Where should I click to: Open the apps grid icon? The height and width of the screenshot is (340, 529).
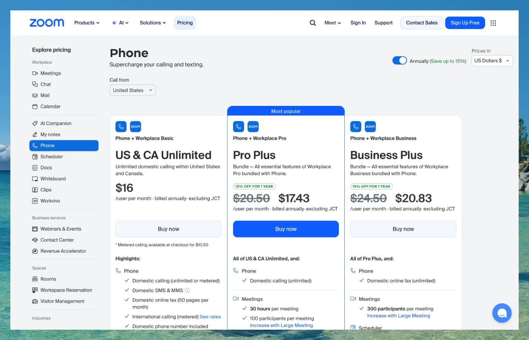click(493, 23)
